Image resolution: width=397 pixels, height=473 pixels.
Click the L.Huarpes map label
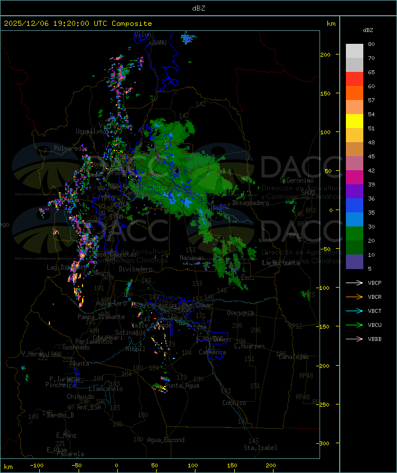[249, 346]
